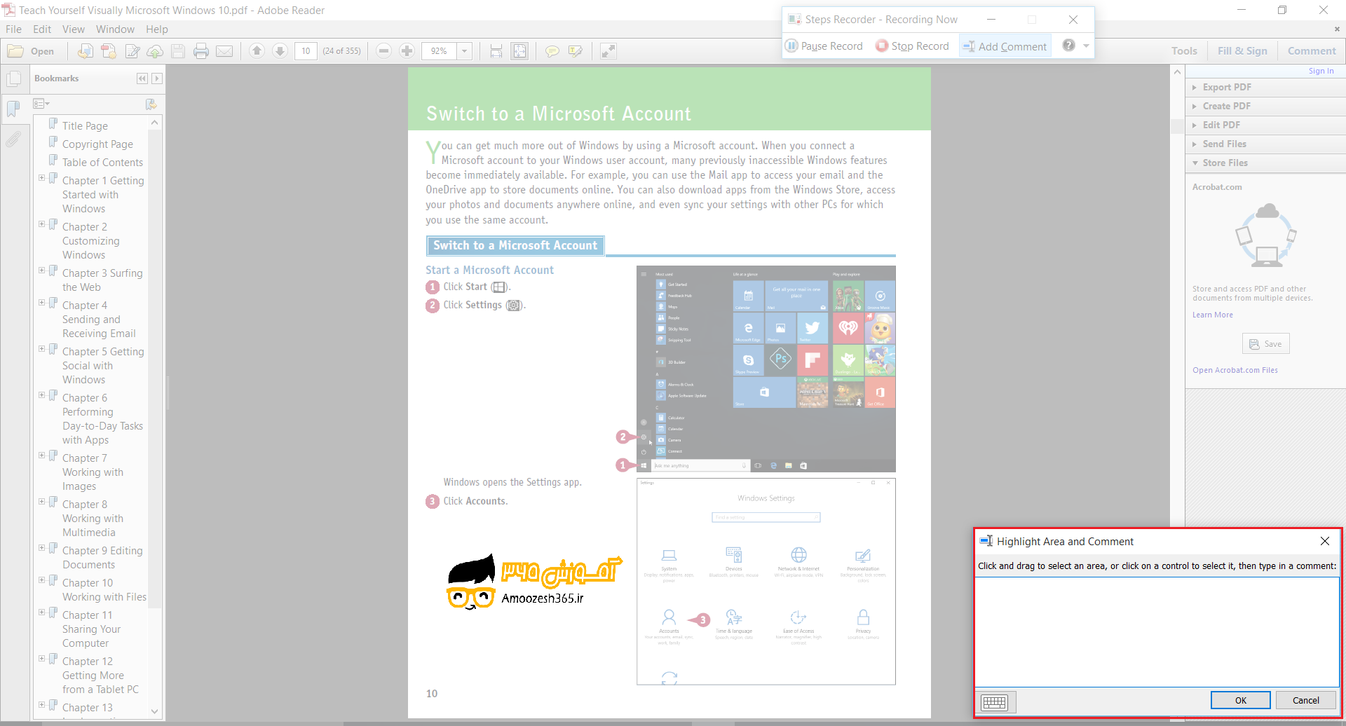The height and width of the screenshot is (726, 1346).
Task: Click the fit one full page icon
Action: coord(519,51)
